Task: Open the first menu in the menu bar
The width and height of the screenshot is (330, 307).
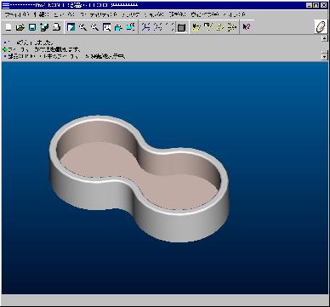Action: pyautogui.click(x=17, y=14)
